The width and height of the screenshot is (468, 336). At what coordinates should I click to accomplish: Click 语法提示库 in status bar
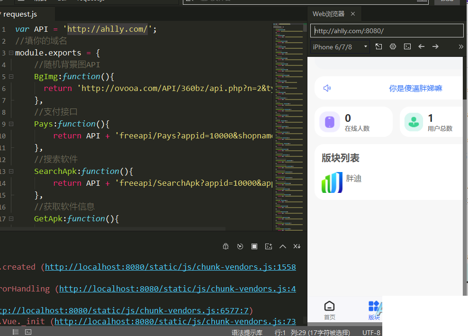click(247, 332)
